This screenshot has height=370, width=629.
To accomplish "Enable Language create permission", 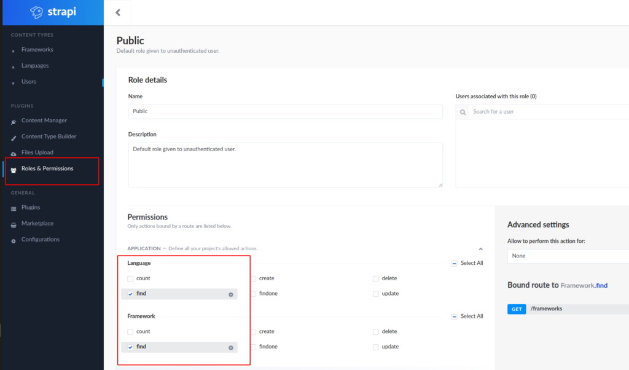I will click(254, 278).
